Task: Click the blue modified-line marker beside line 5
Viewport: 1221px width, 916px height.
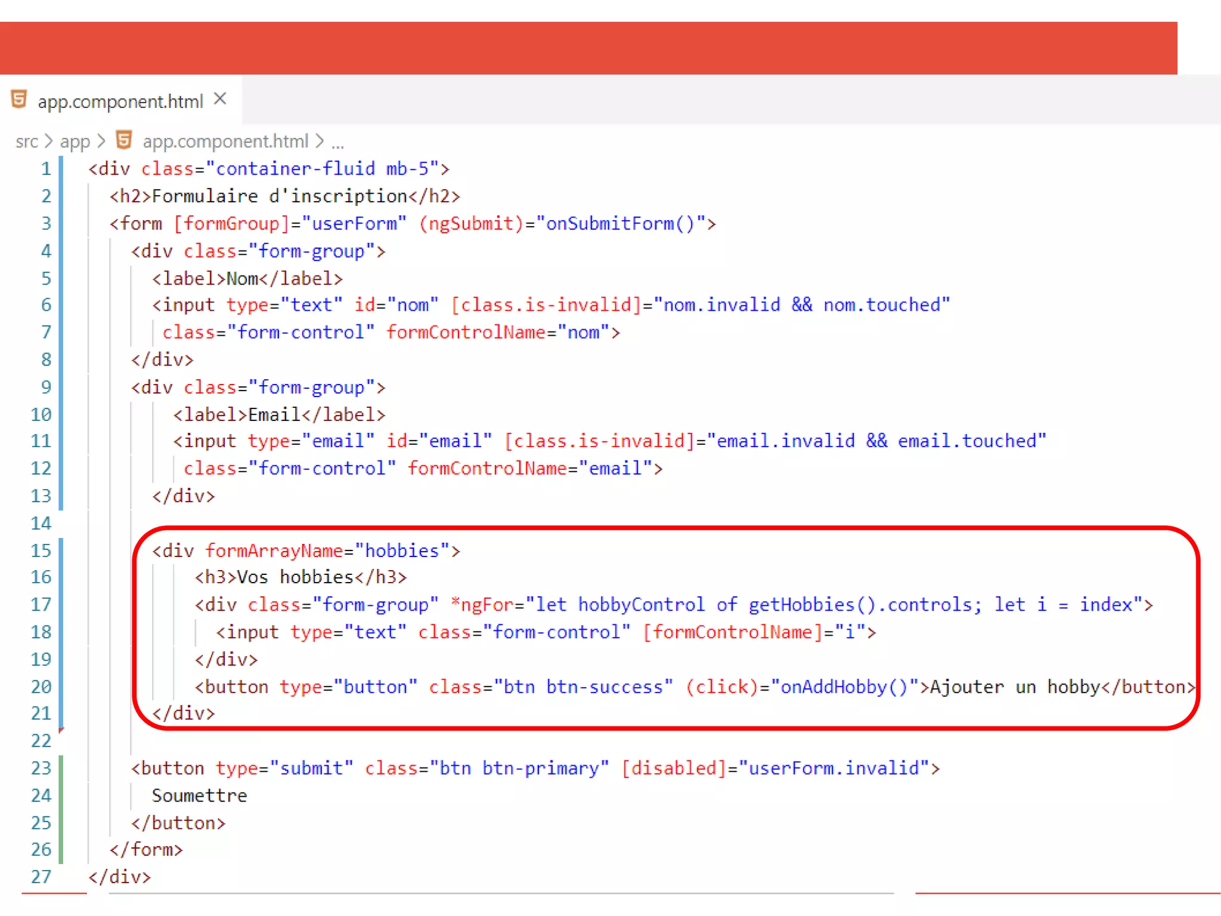Action: point(61,278)
